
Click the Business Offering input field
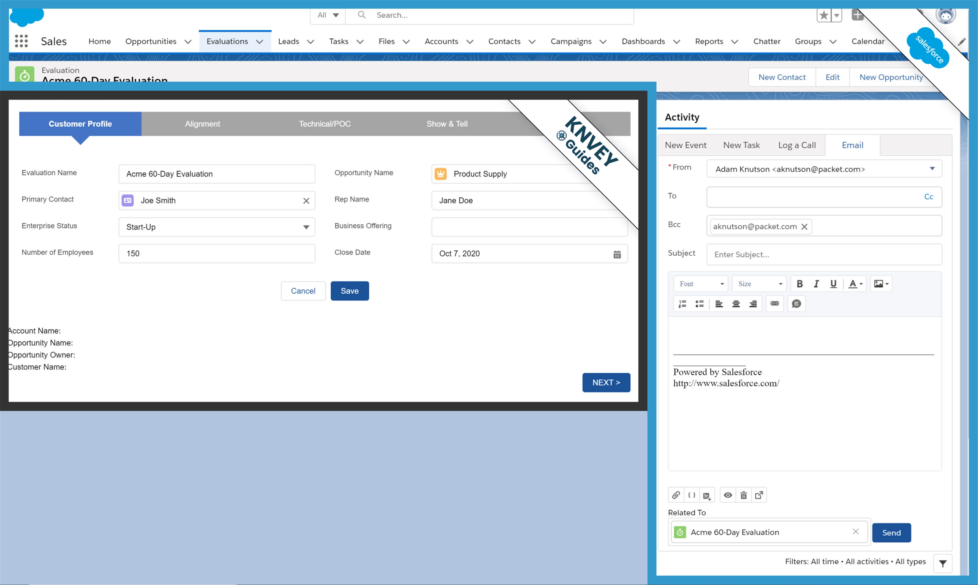[x=529, y=227]
